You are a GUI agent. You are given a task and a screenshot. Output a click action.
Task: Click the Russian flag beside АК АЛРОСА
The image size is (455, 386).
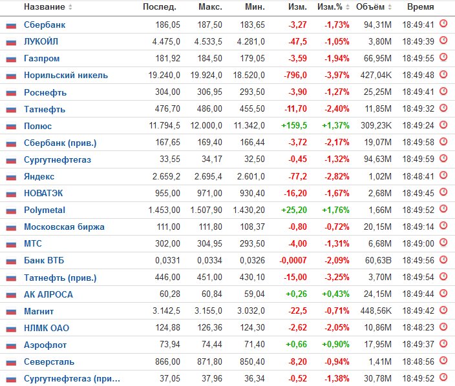11,295
